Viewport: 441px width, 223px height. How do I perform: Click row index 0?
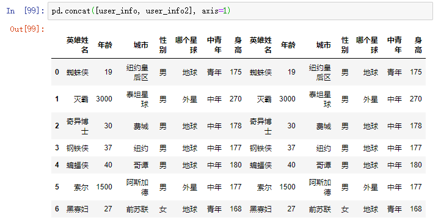(57, 72)
